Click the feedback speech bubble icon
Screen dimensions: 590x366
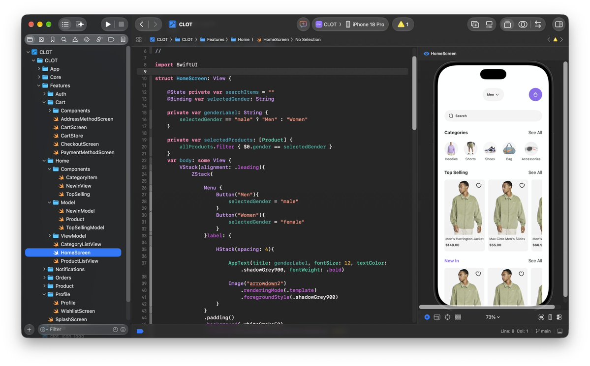click(x=303, y=25)
